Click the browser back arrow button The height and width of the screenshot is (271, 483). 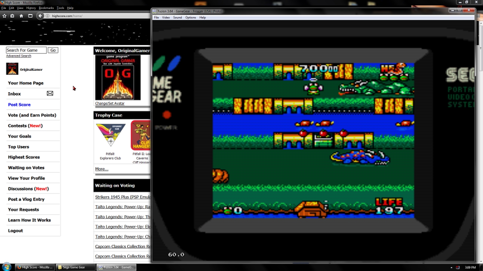41,16
